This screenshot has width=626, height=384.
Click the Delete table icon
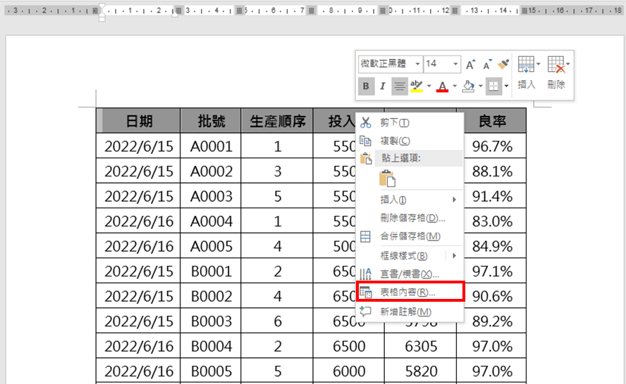[x=556, y=65]
